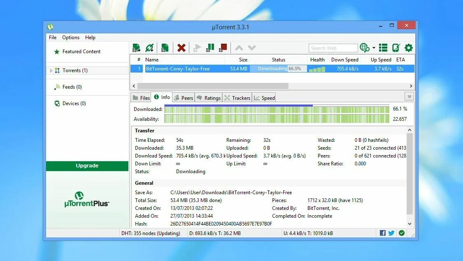Sort by the Health column header
463x261 pixels.
point(317,59)
